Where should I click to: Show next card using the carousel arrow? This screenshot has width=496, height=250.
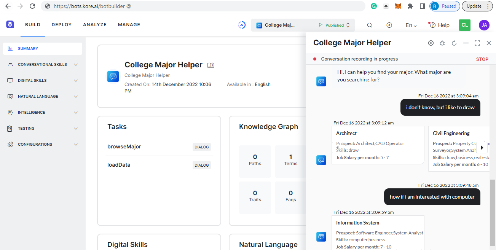click(481, 148)
